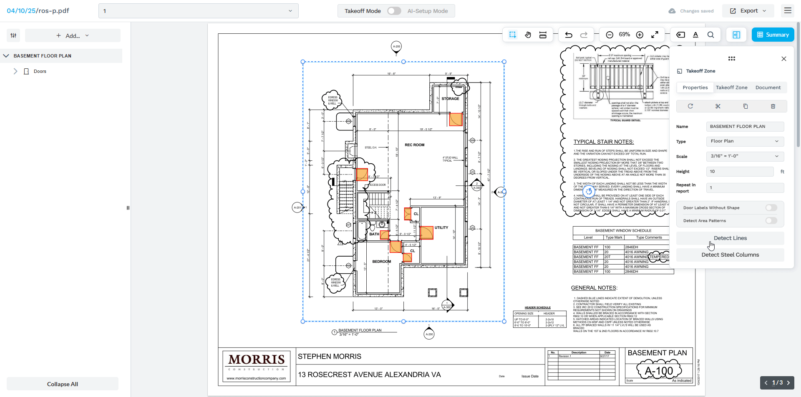This screenshot has height=397, width=801.
Task: Delete zone with trash icon
Action: [773, 106]
